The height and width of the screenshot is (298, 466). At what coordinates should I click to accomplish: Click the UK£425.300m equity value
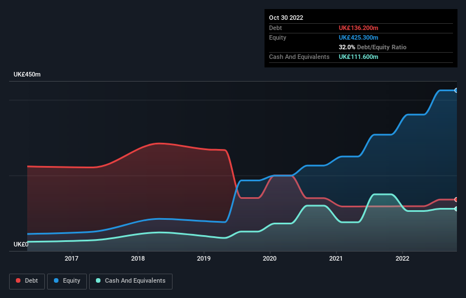coord(358,37)
